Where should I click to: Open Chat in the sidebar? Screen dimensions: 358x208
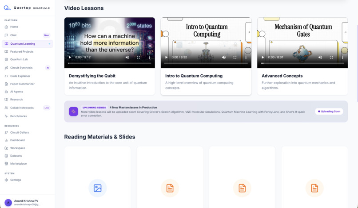(28, 35)
